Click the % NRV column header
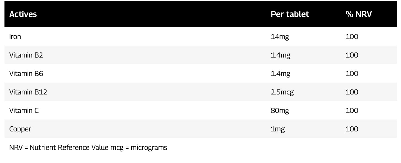The image size is (401, 163). pos(359,14)
